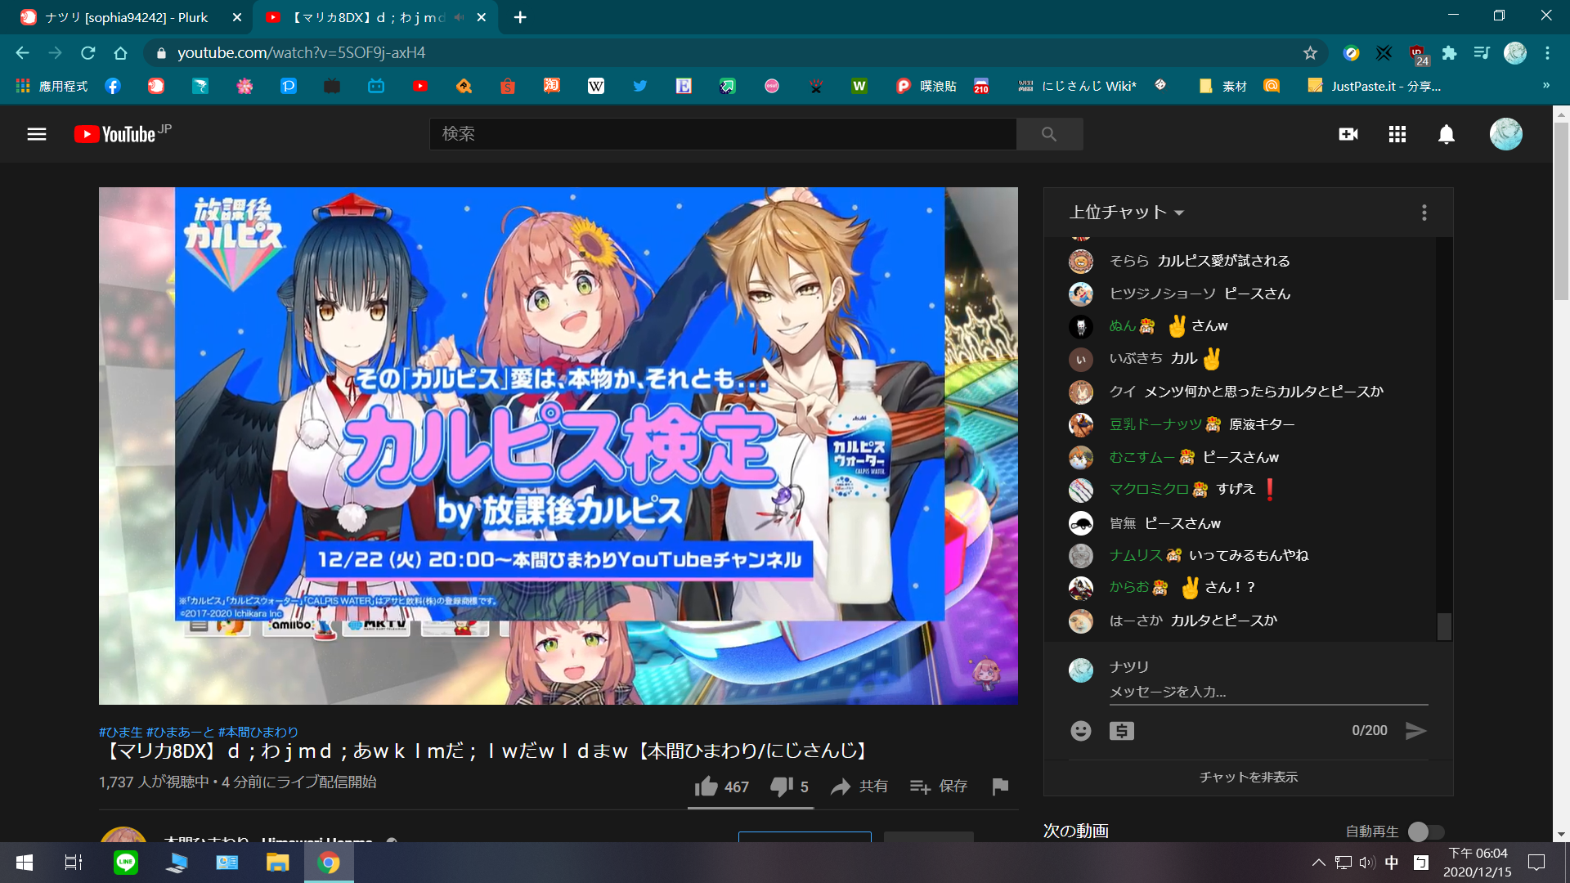Viewport: 1570px width, 883px height.
Task: Open the create video camera icon
Action: point(1348,134)
